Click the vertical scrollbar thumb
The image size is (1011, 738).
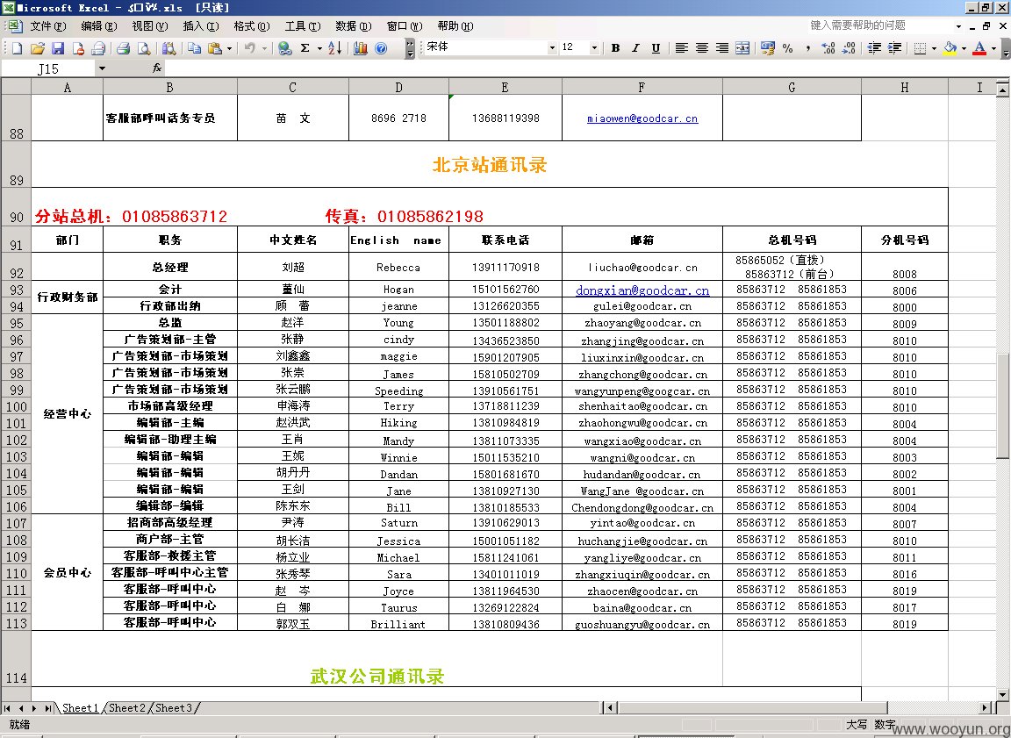(x=1002, y=406)
